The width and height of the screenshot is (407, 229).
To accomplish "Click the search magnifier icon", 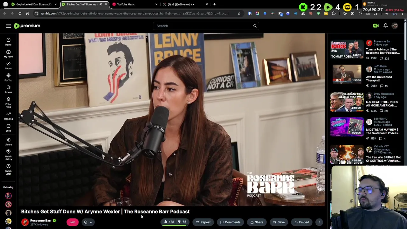I will (x=255, y=26).
